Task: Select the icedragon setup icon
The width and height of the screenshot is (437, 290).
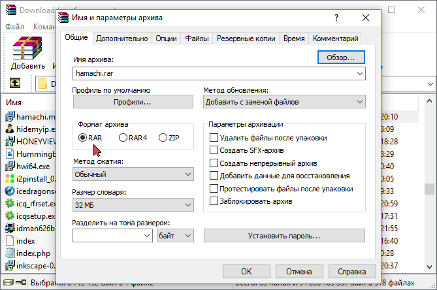Action: tap(10, 191)
